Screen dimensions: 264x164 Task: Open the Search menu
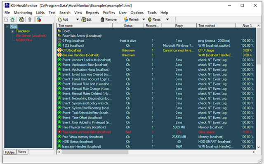65,13
